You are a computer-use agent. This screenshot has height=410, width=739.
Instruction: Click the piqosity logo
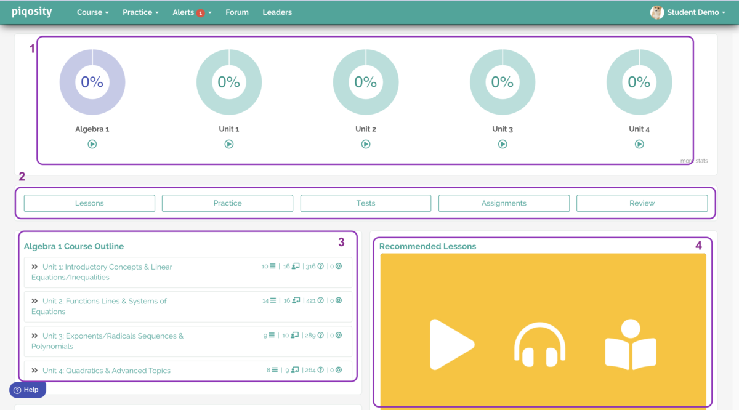tap(31, 12)
